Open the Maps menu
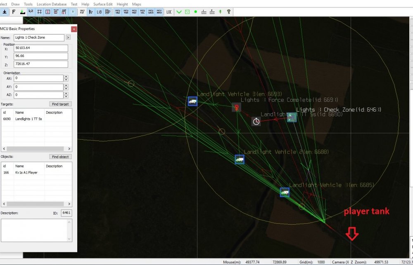The height and width of the screenshot is (265, 413). [136, 4]
